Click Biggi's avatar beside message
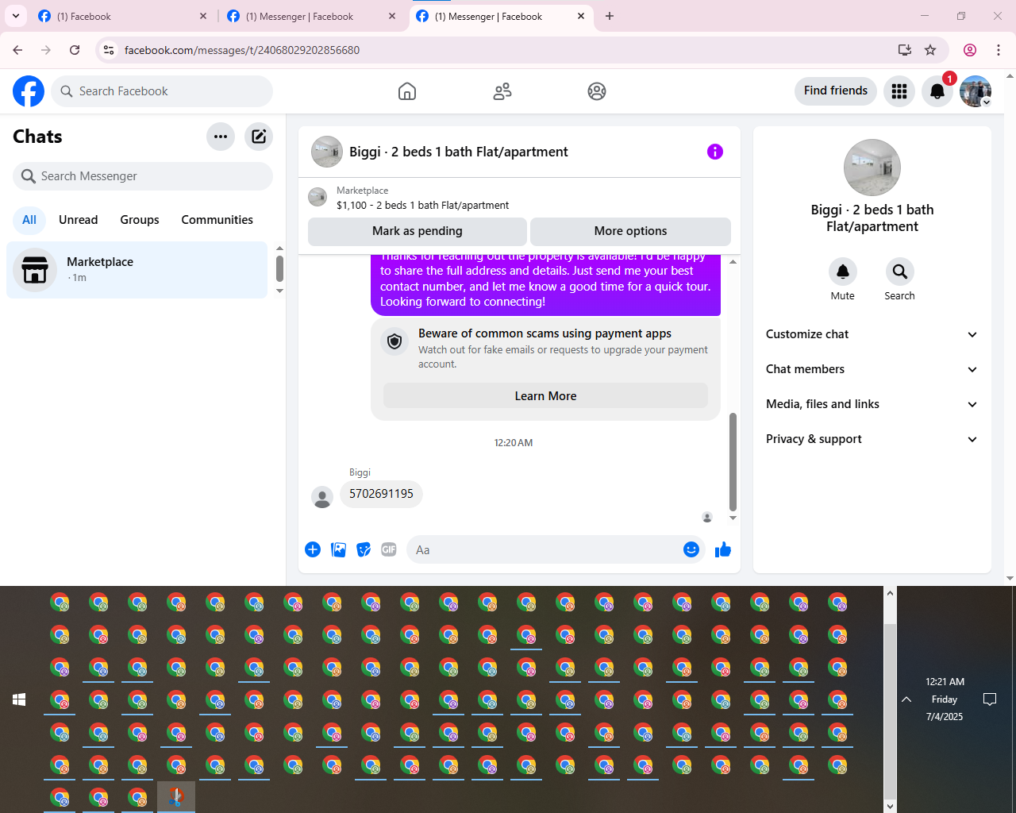The image size is (1016, 813). [322, 498]
